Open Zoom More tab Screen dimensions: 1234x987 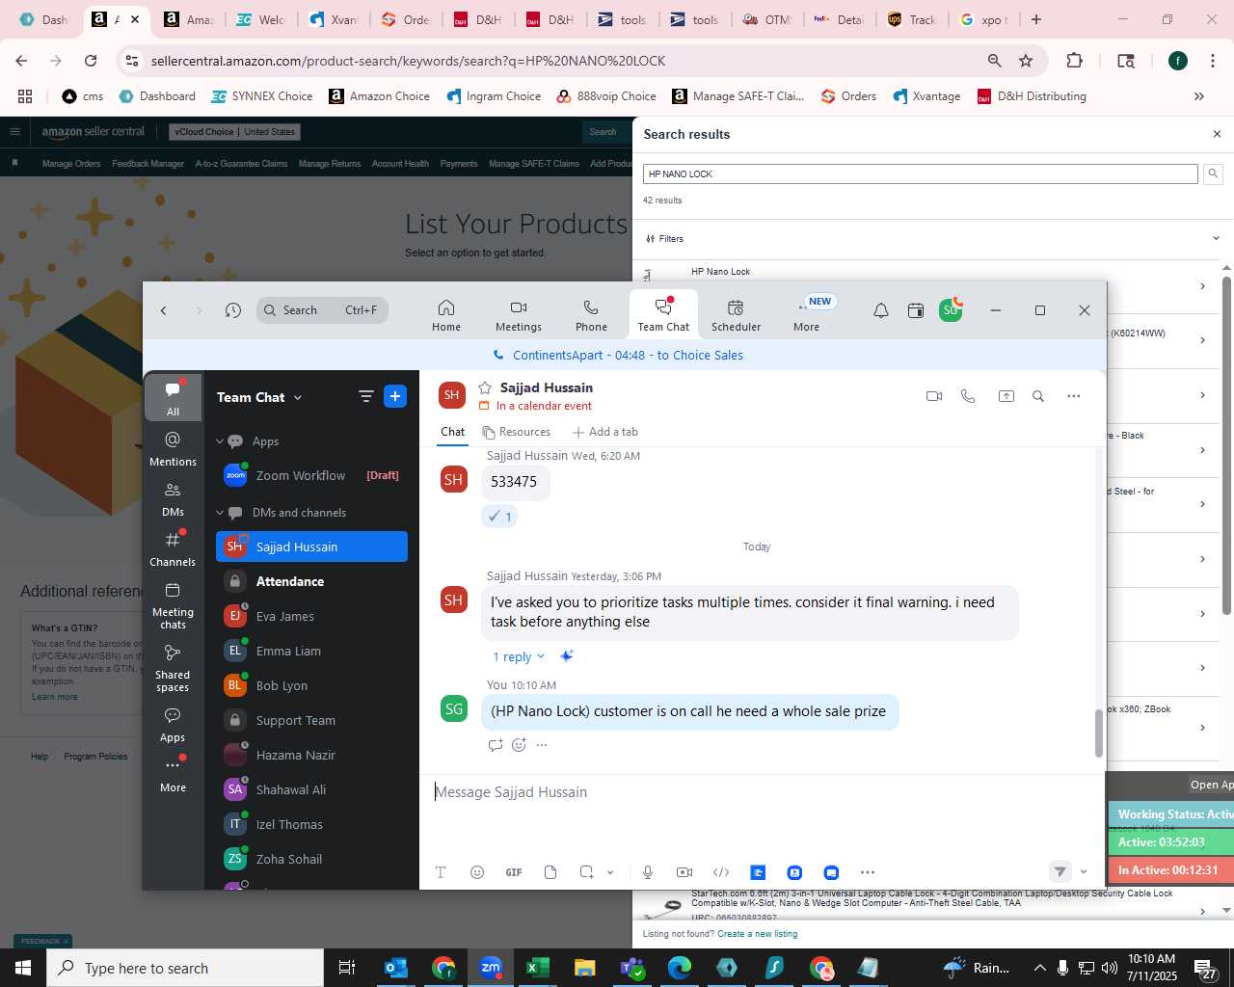click(x=807, y=314)
